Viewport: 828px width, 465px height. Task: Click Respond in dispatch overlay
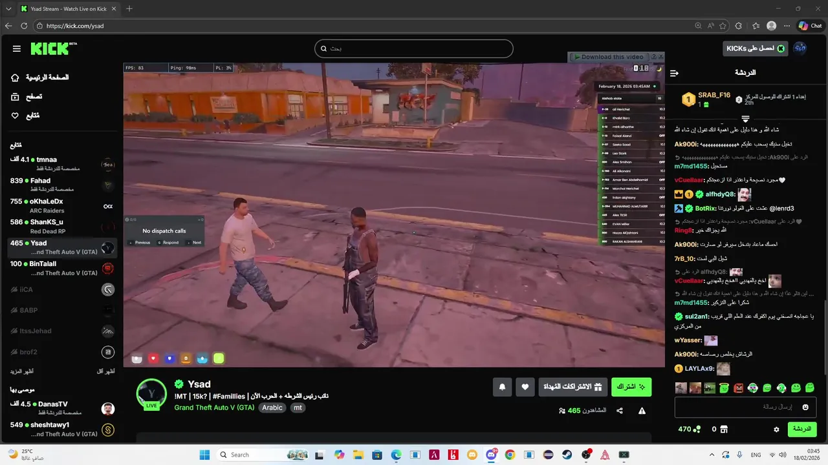pyautogui.click(x=168, y=243)
